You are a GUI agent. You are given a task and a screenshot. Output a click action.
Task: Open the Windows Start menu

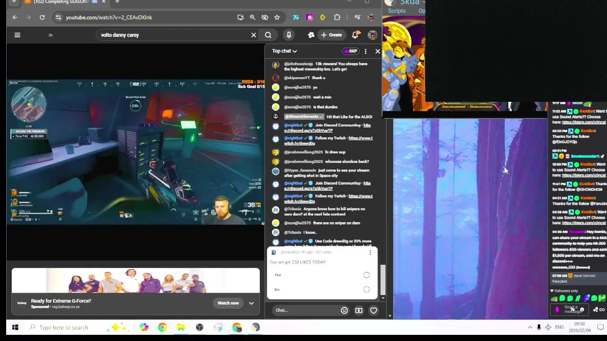pyautogui.click(x=15, y=327)
